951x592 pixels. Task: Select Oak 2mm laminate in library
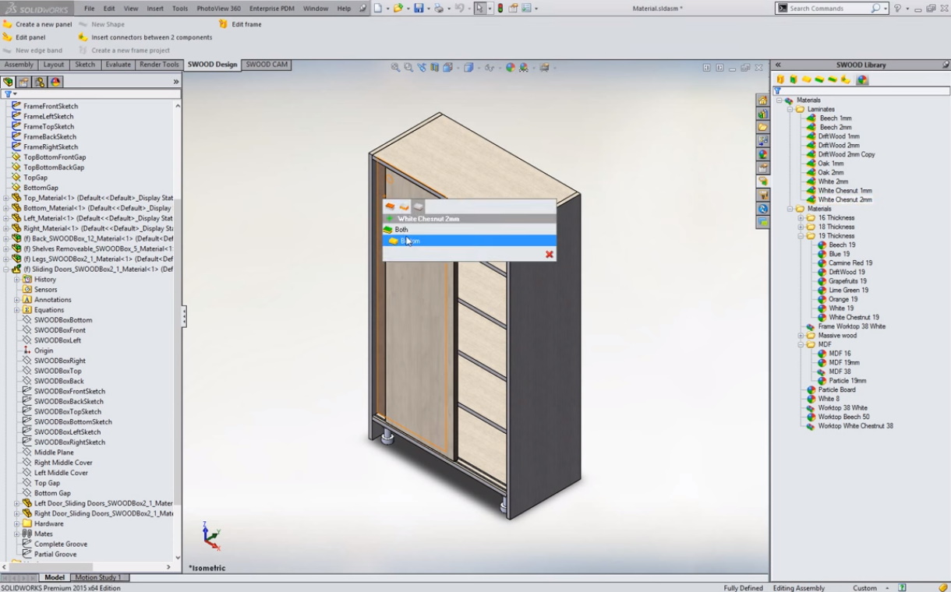click(830, 173)
